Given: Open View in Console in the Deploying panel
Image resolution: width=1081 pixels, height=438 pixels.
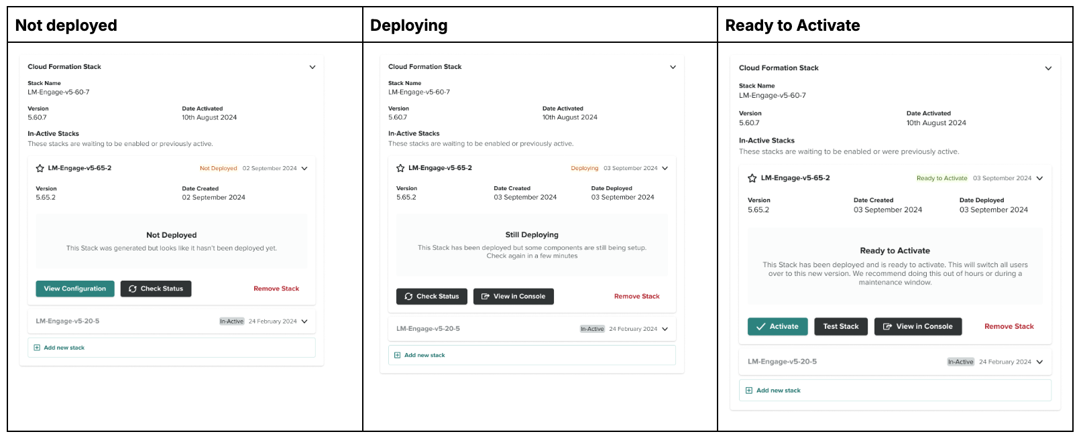Looking at the screenshot, I should pyautogui.click(x=514, y=296).
